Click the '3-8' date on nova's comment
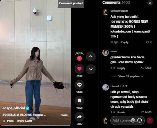The height and width of the screenshot is (128, 157). click(113, 68)
